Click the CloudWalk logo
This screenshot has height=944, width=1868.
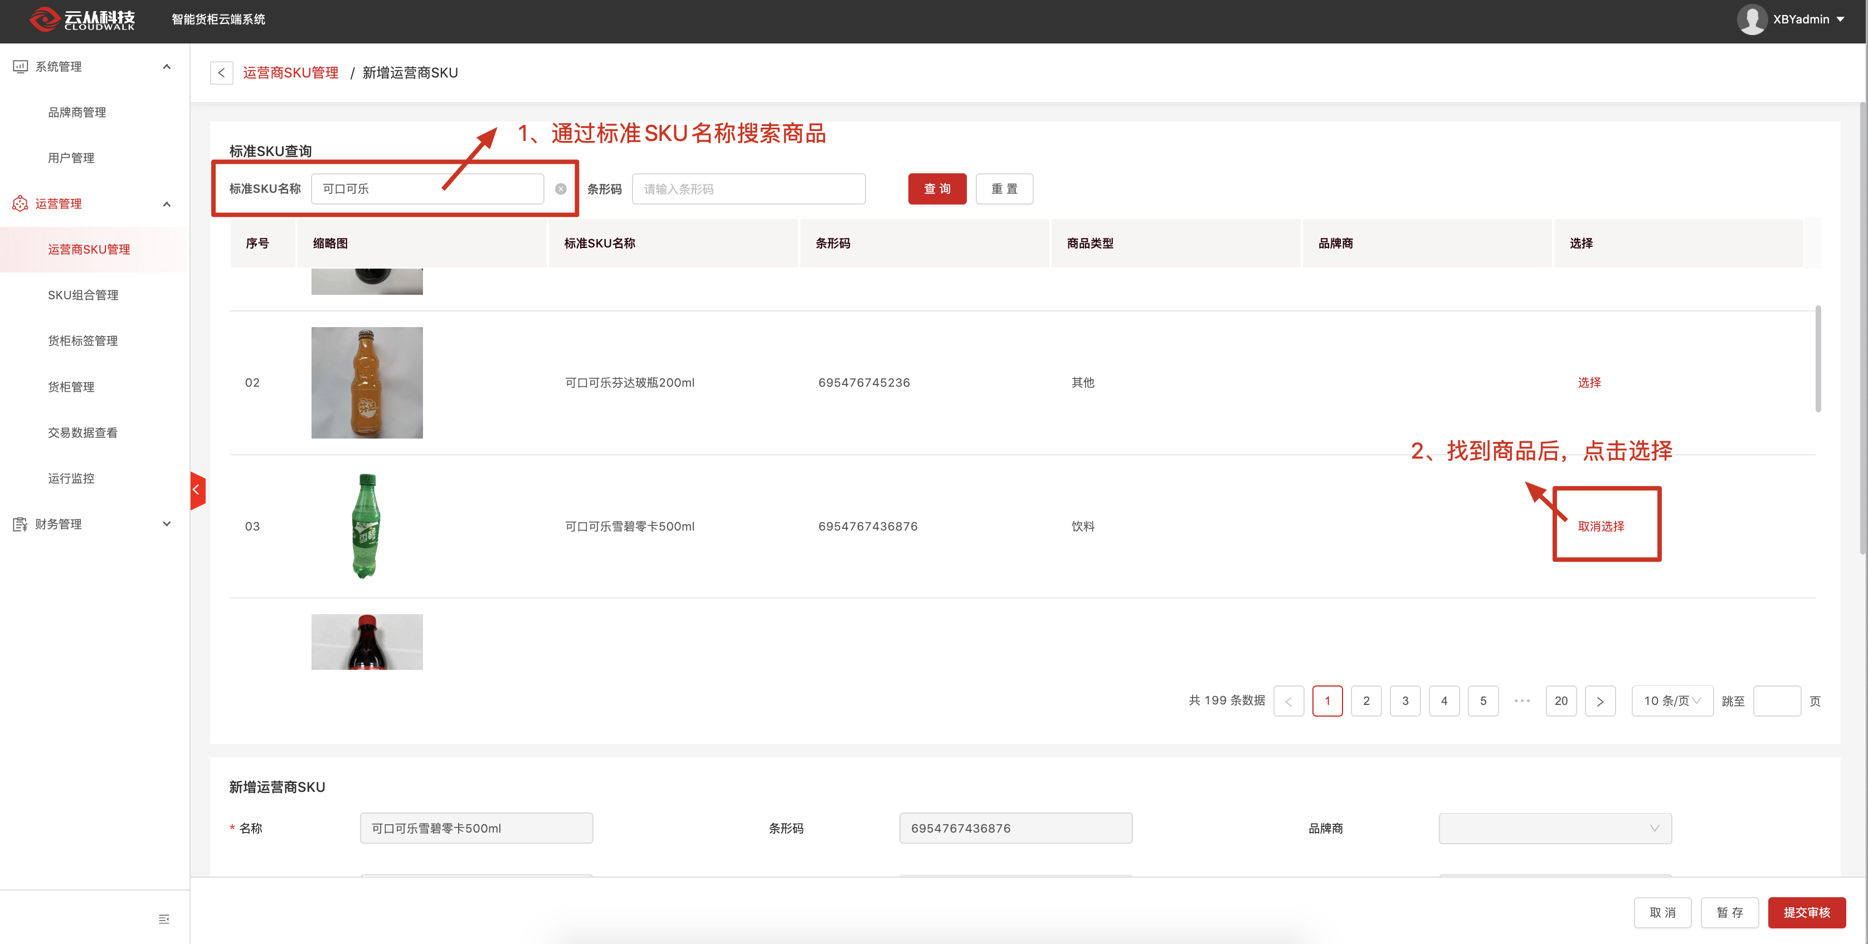[x=82, y=19]
